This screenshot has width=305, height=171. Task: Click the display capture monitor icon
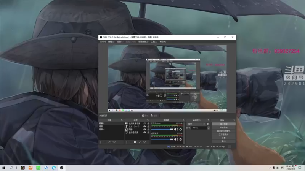pyautogui.click(x=126, y=132)
